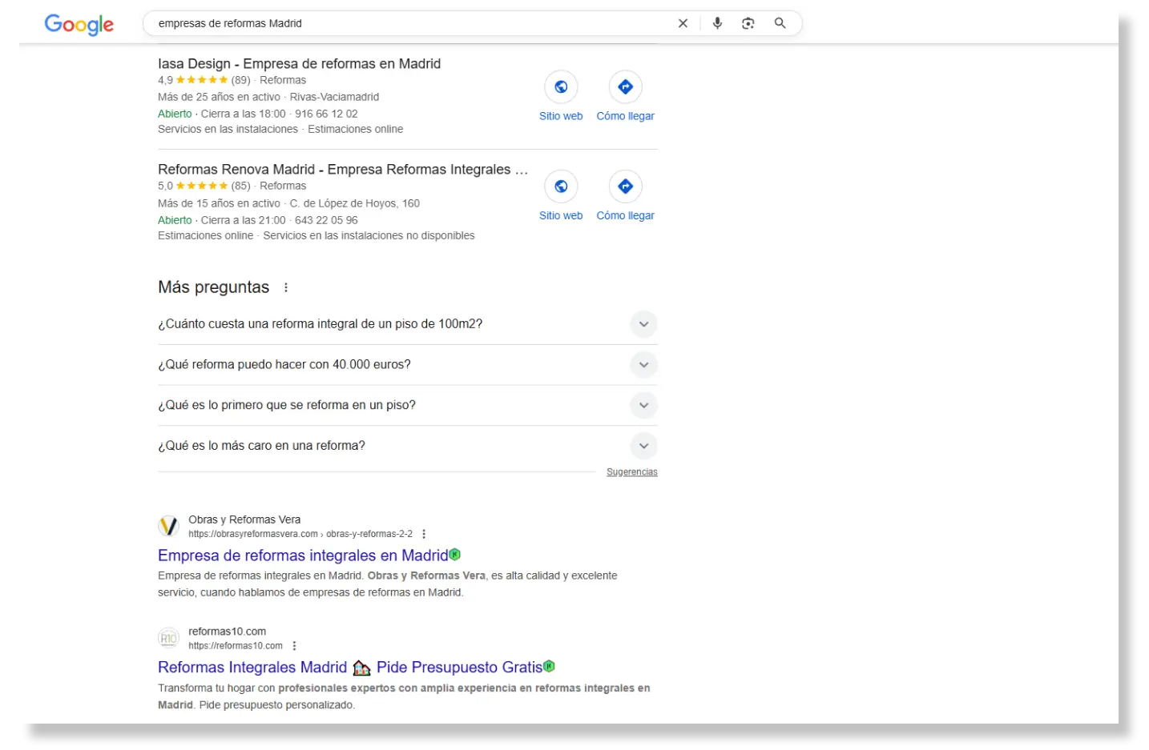This screenshot has height=750, width=1149.
Task: Open 'Empresa de reformas integrales en Madrid' result
Action: (303, 555)
